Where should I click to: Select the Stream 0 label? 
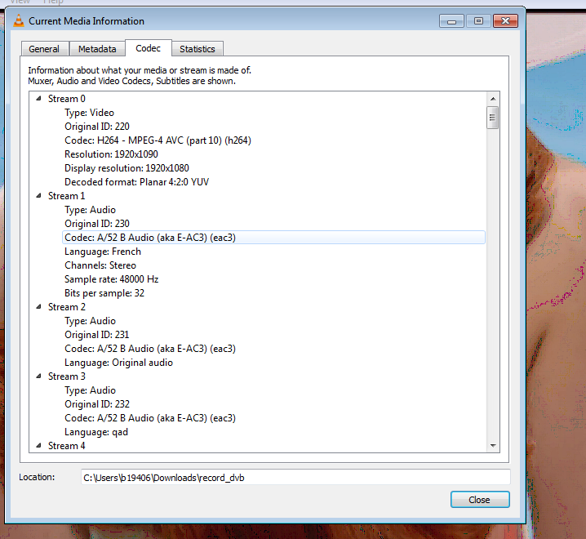click(x=67, y=99)
